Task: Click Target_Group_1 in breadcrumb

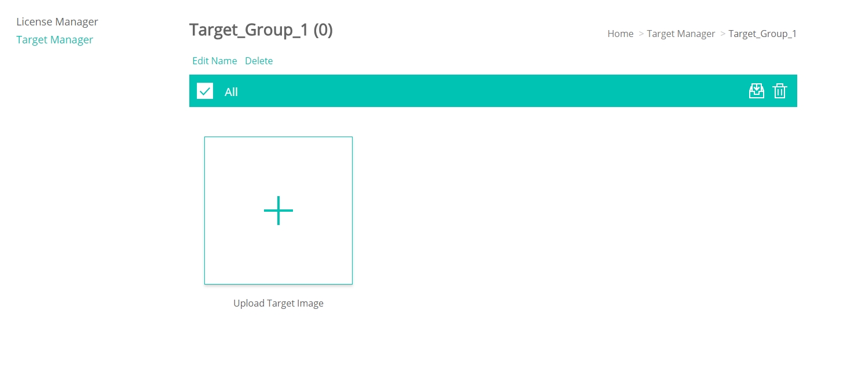Action: (x=762, y=34)
